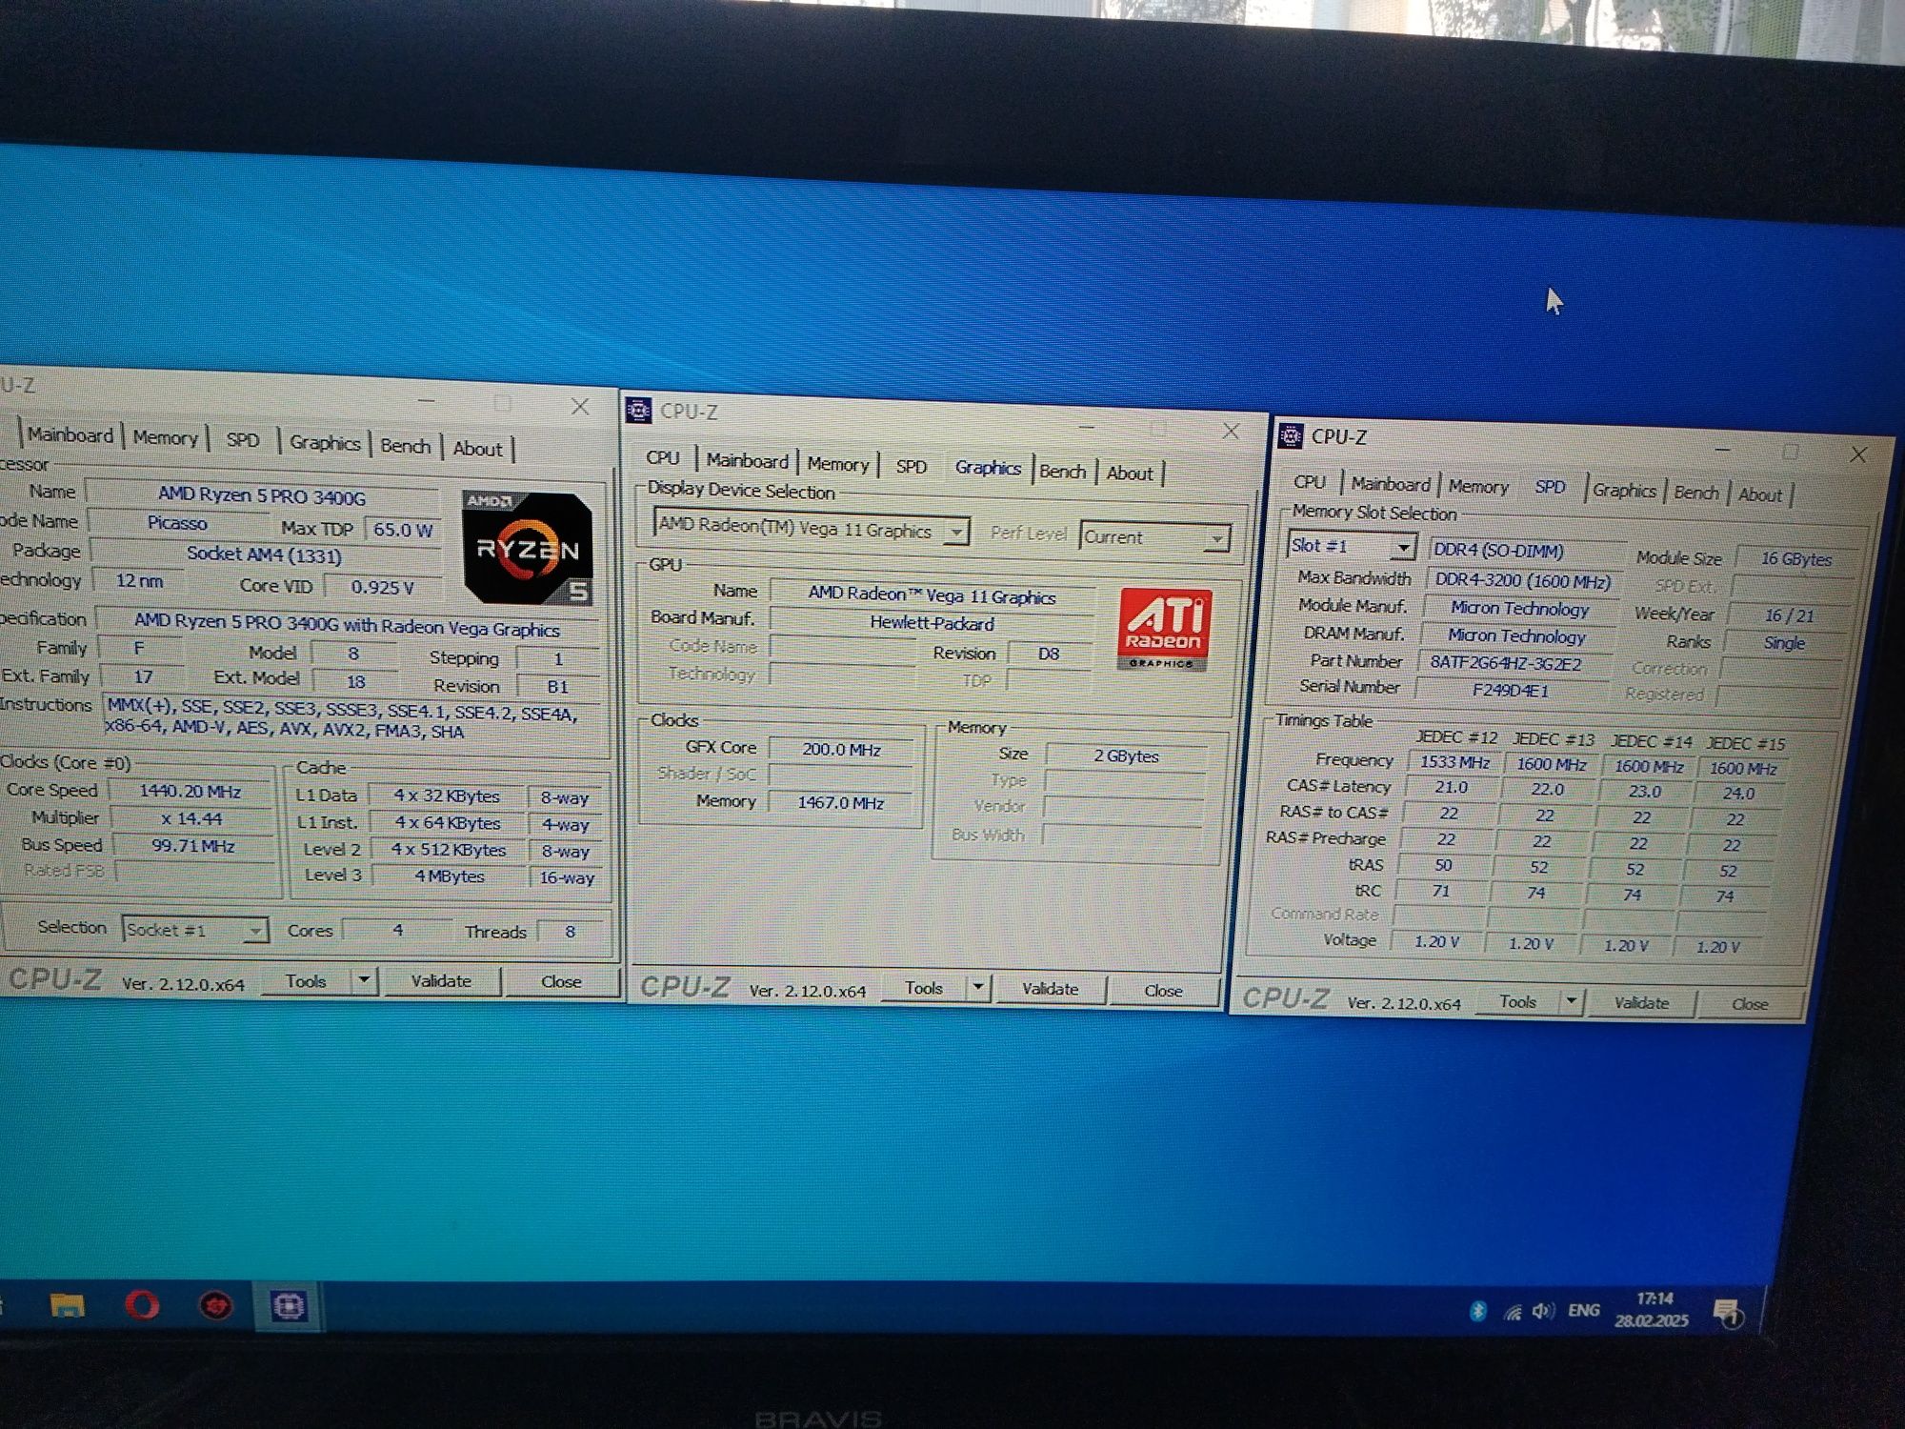Image resolution: width=1905 pixels, height=1429 pixels.
Task: Go to Memory tab in right window
Action: (x=1478, y=487)
